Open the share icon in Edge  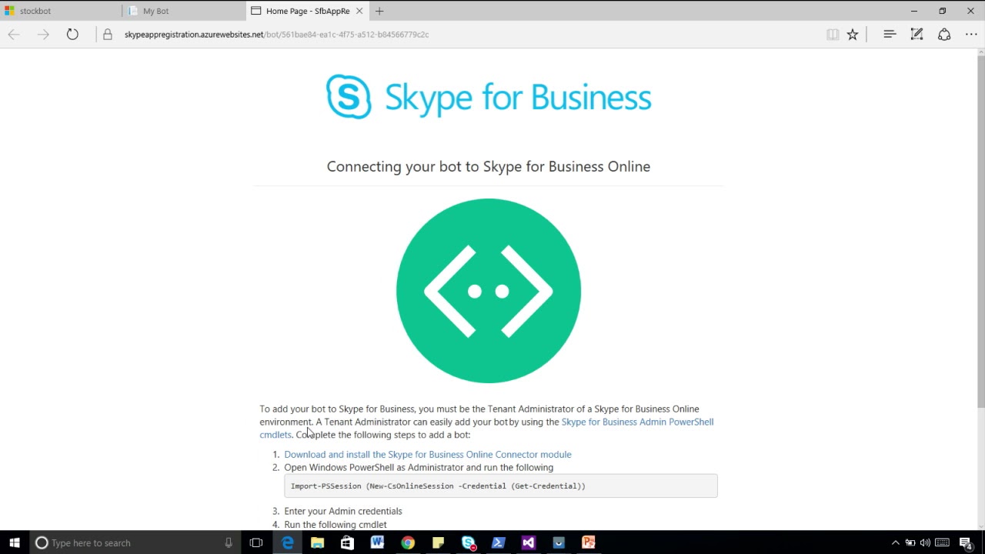pos(944,35)
